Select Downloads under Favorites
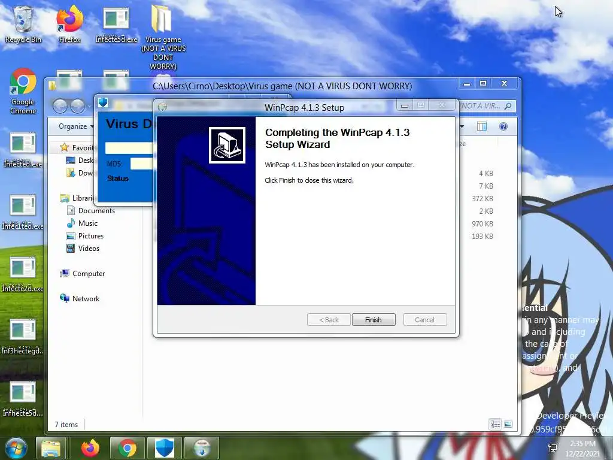 [80, 172]
